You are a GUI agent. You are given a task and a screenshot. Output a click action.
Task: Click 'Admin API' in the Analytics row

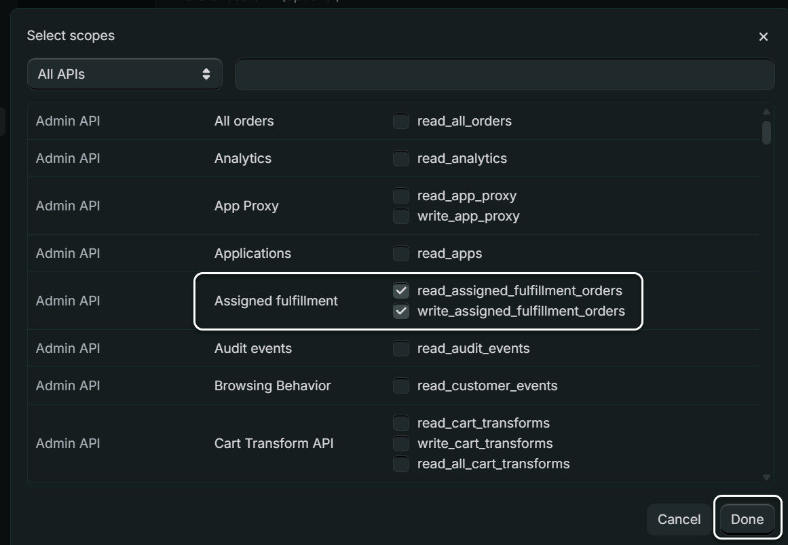coord(68,158)
